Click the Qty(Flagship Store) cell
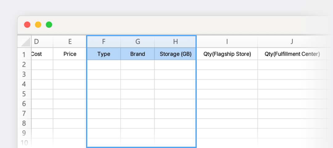This screenshot has height=148, width=333. click(x=227, y=54)
